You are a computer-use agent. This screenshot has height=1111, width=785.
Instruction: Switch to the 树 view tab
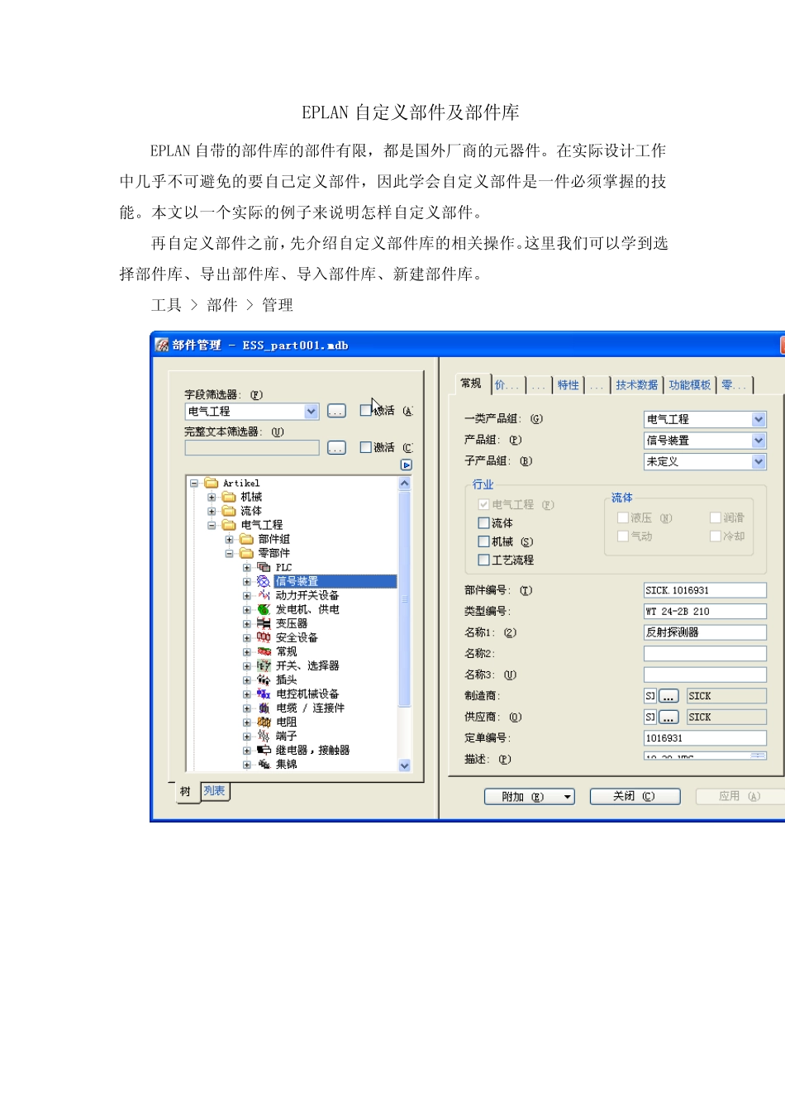point(186,792)
